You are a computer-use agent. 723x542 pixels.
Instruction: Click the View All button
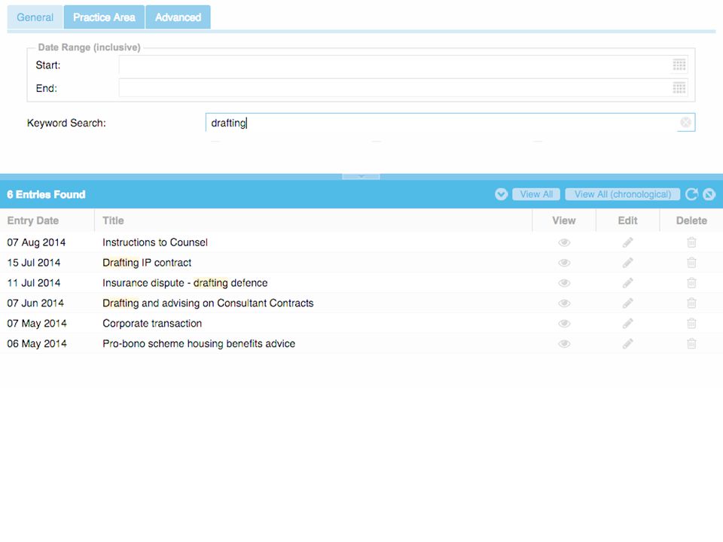536,194
